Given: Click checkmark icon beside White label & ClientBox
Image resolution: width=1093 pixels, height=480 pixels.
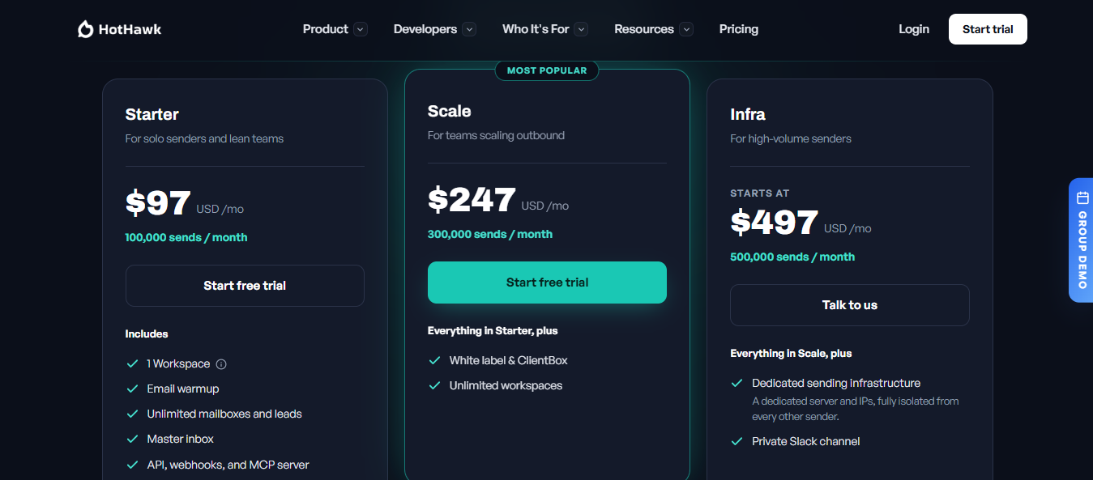Looking at the screenshot, I should click(434, 361).
